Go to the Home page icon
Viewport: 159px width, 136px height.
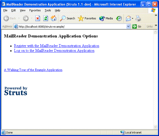click(54, 18)
